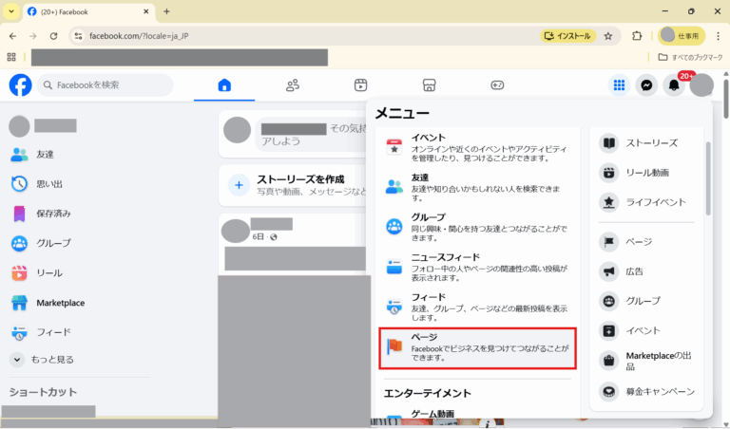Create グループ from the create panel
730x429 pixels.
click(x=646, y=301)
